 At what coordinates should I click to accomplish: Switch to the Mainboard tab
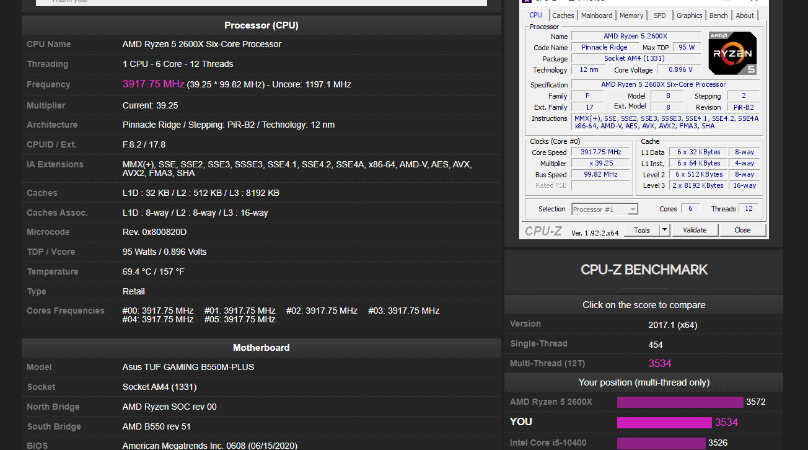[x=596, y=15]
